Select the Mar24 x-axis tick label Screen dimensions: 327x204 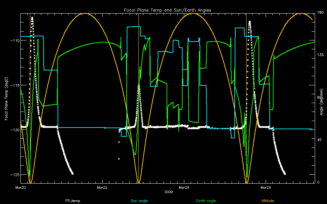click(x=184, y=187)
